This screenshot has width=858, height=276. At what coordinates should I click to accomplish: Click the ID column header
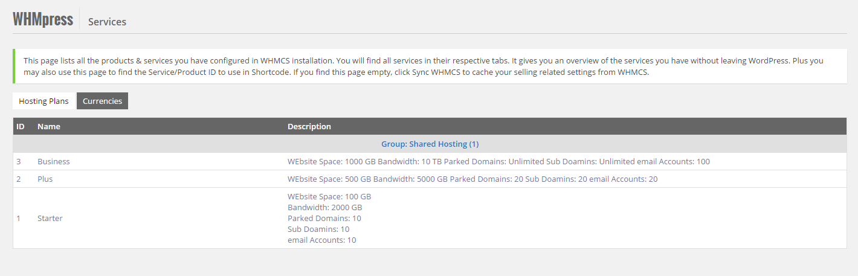21,126
